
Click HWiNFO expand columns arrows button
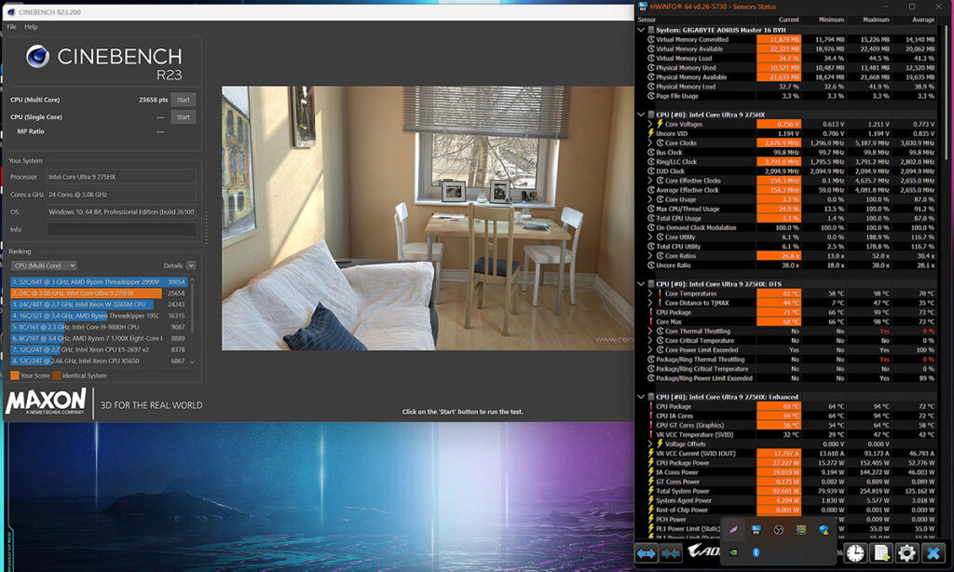coord(647,553)
